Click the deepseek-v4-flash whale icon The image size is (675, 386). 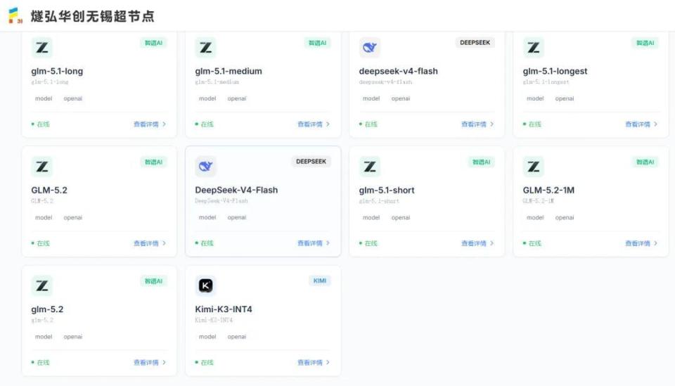point(370,47)
